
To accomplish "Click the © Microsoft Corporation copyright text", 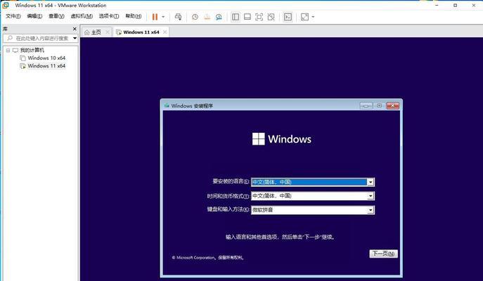I will (208, 258).
